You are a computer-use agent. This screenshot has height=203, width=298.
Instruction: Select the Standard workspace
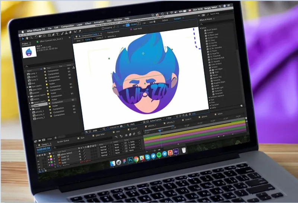point(177,19)
